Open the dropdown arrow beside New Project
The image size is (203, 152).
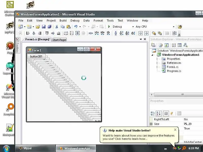pos(25,27)
